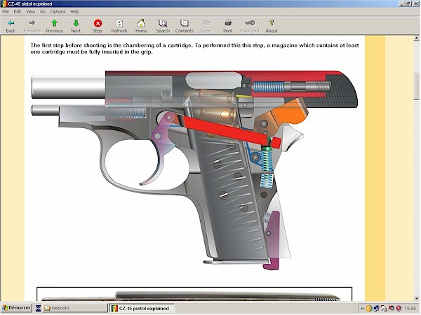Click the Démarrer start button
The image size is (421, 315).
pyautogui.click(x=17, y=308)
